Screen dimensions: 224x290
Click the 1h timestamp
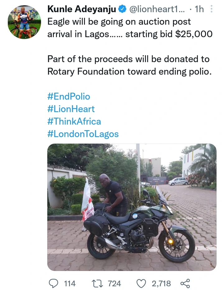[199, 9]
